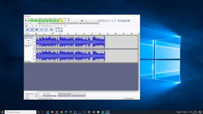Image resolution: width=203 pixels, height=114 pixels.
Task: Start recording with the red Record button
Action: [x=51, y=30]
